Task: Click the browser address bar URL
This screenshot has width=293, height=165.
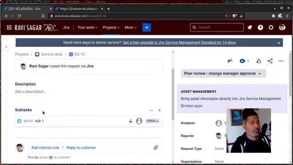Action: tap(81, 16)
